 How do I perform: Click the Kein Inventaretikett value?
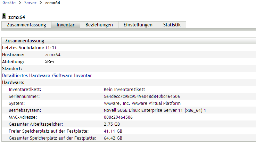[x=124, y=89]
